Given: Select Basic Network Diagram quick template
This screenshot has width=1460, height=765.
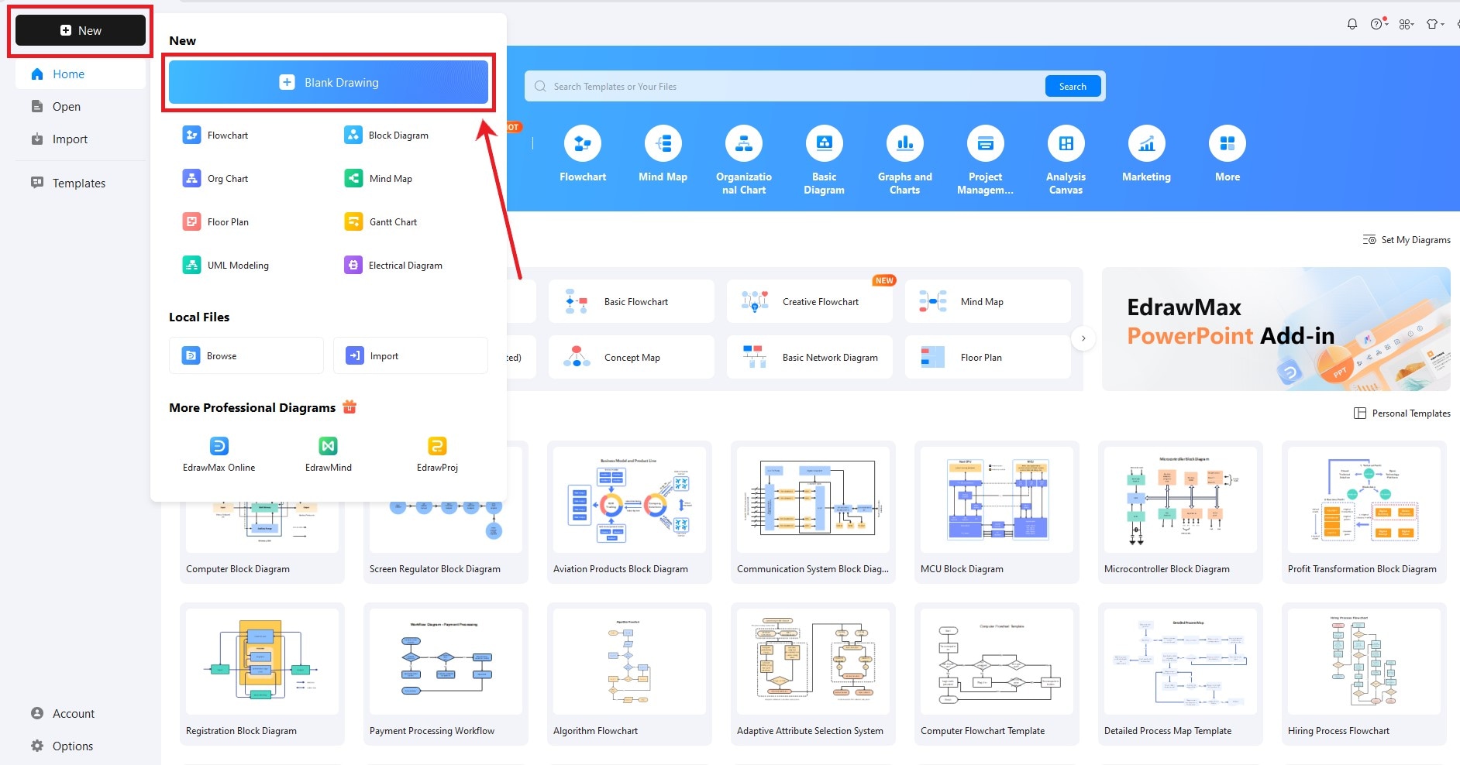Looking at the screenshot, I should click(810, 357).
